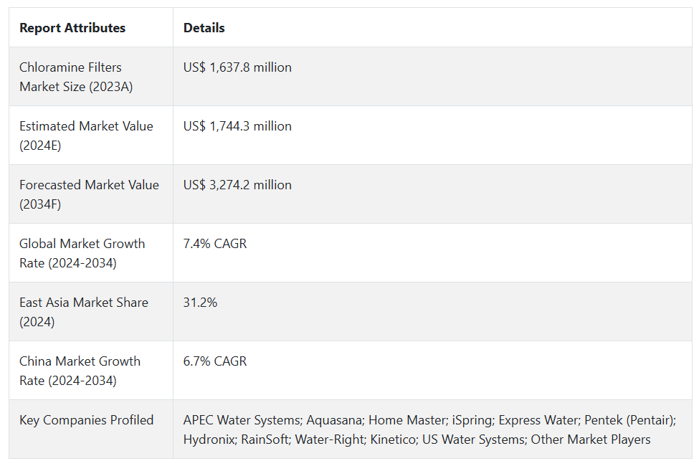This screenshot has height=461, width=699.
Task: Click the US$ 3,274.2 million value
Action: [x=237, y=185]
